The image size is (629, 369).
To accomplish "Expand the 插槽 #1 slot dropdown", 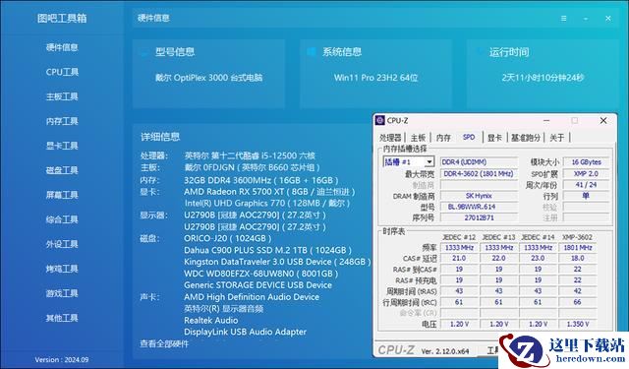I will coord(429,162).
